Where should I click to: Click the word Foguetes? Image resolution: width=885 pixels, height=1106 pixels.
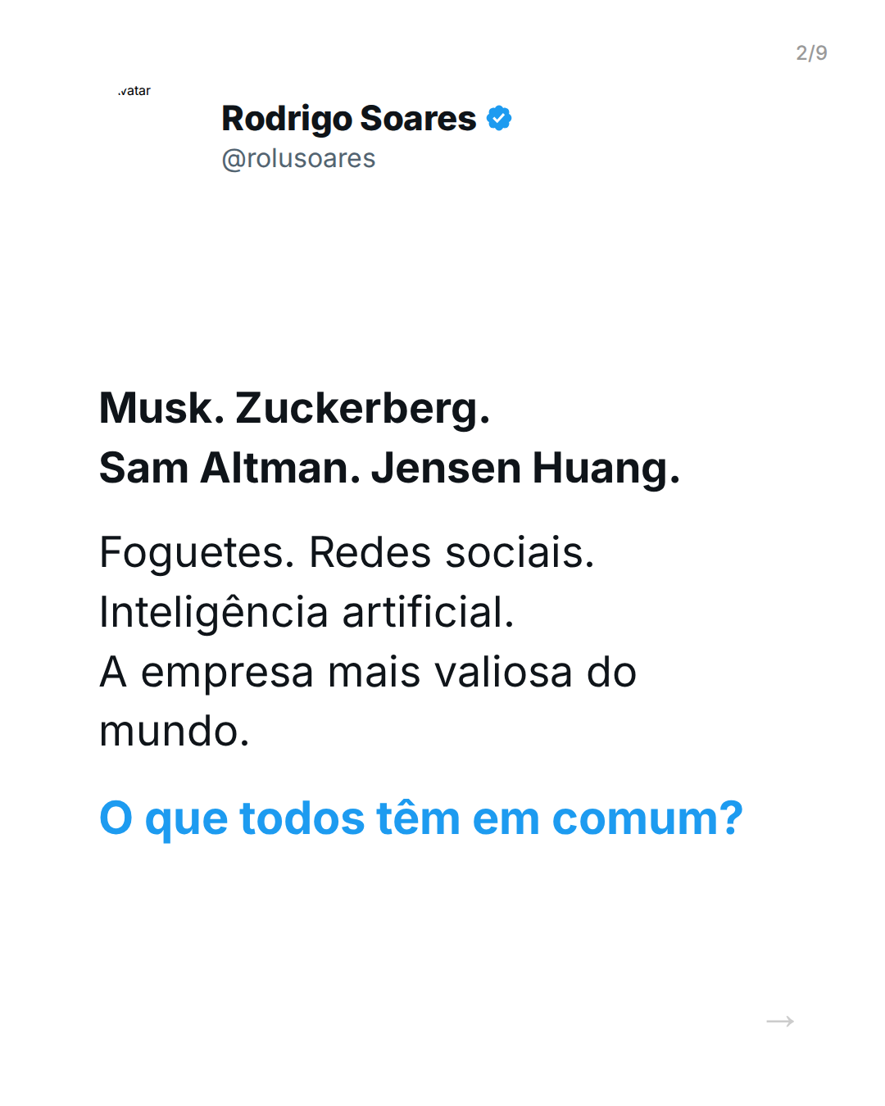click(x=196, y=552)
